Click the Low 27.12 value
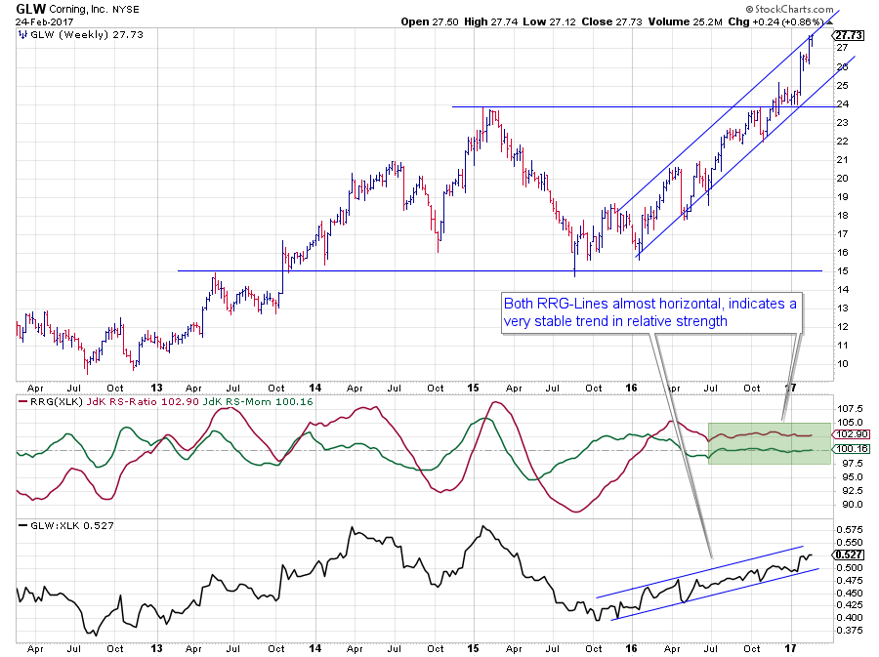This screenshot has width=879, height=657. click(549, 21)
